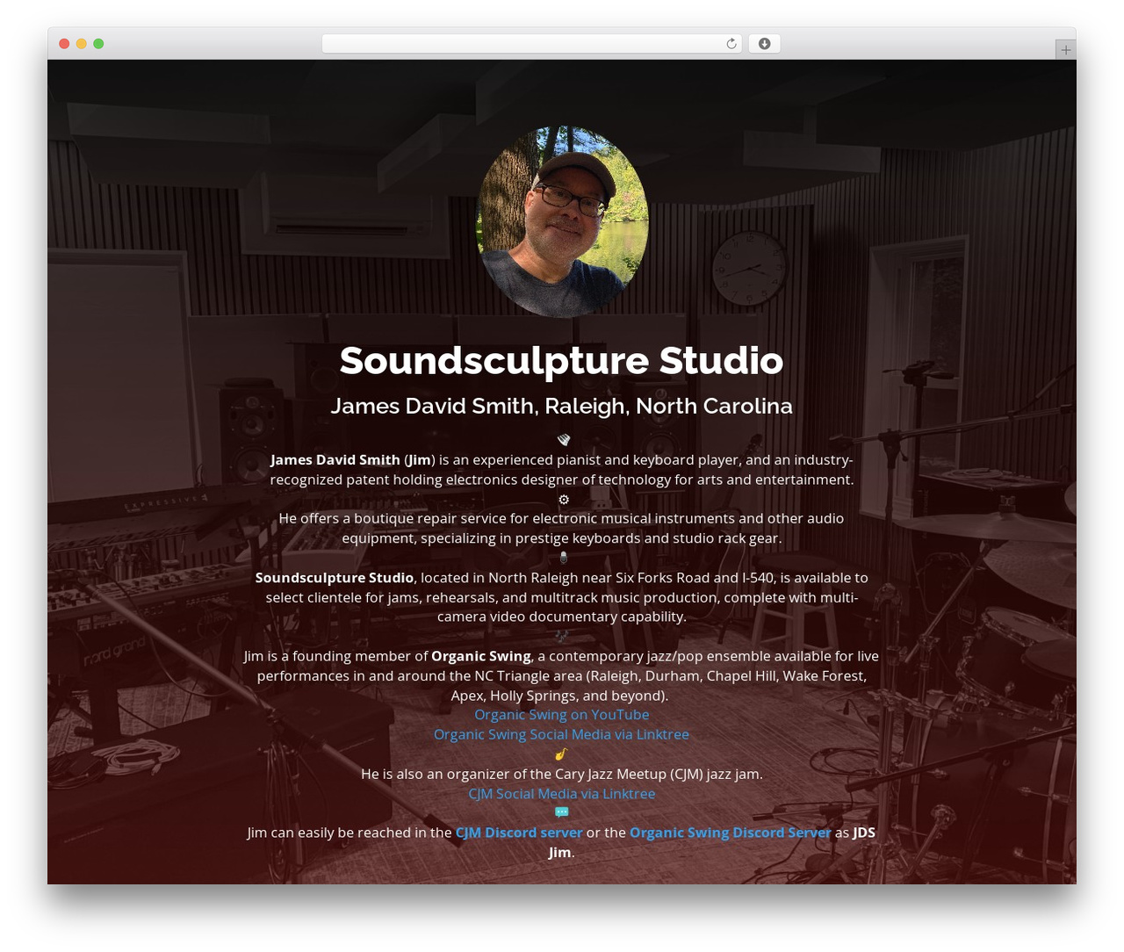Open Organic Swing Social Media via Linktree
The height and width of the screenshot is (952, 1124).
(x=561, y=734)
